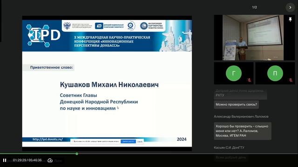This screenshot has height=167, width=298.
Task: Click muted microphone icon on Г tile
Action: point(249,80)
